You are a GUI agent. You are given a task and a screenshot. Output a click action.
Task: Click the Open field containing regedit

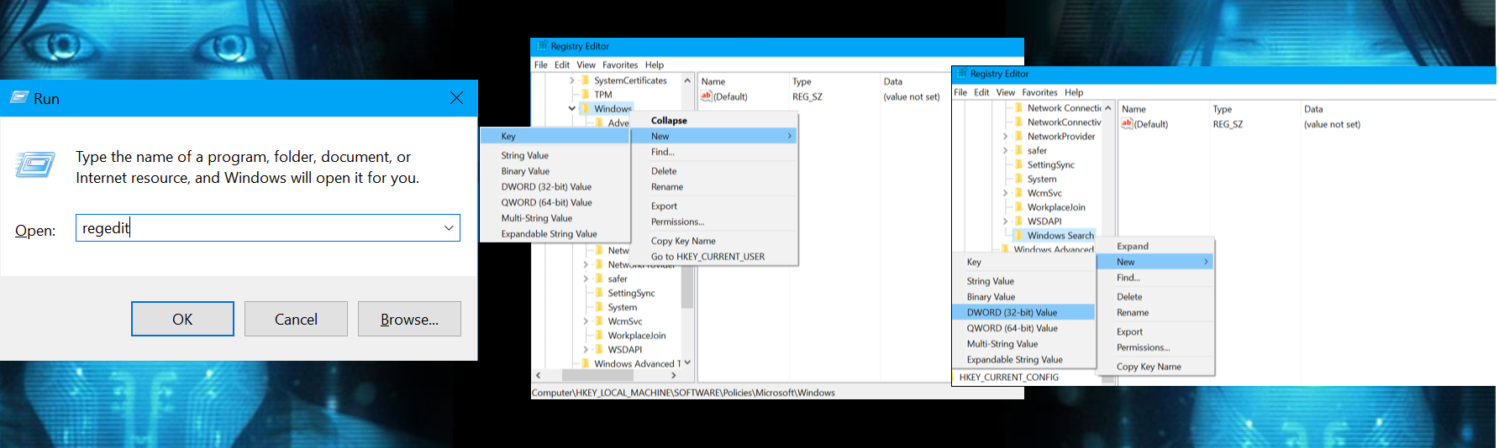click(x=268, y=228)
